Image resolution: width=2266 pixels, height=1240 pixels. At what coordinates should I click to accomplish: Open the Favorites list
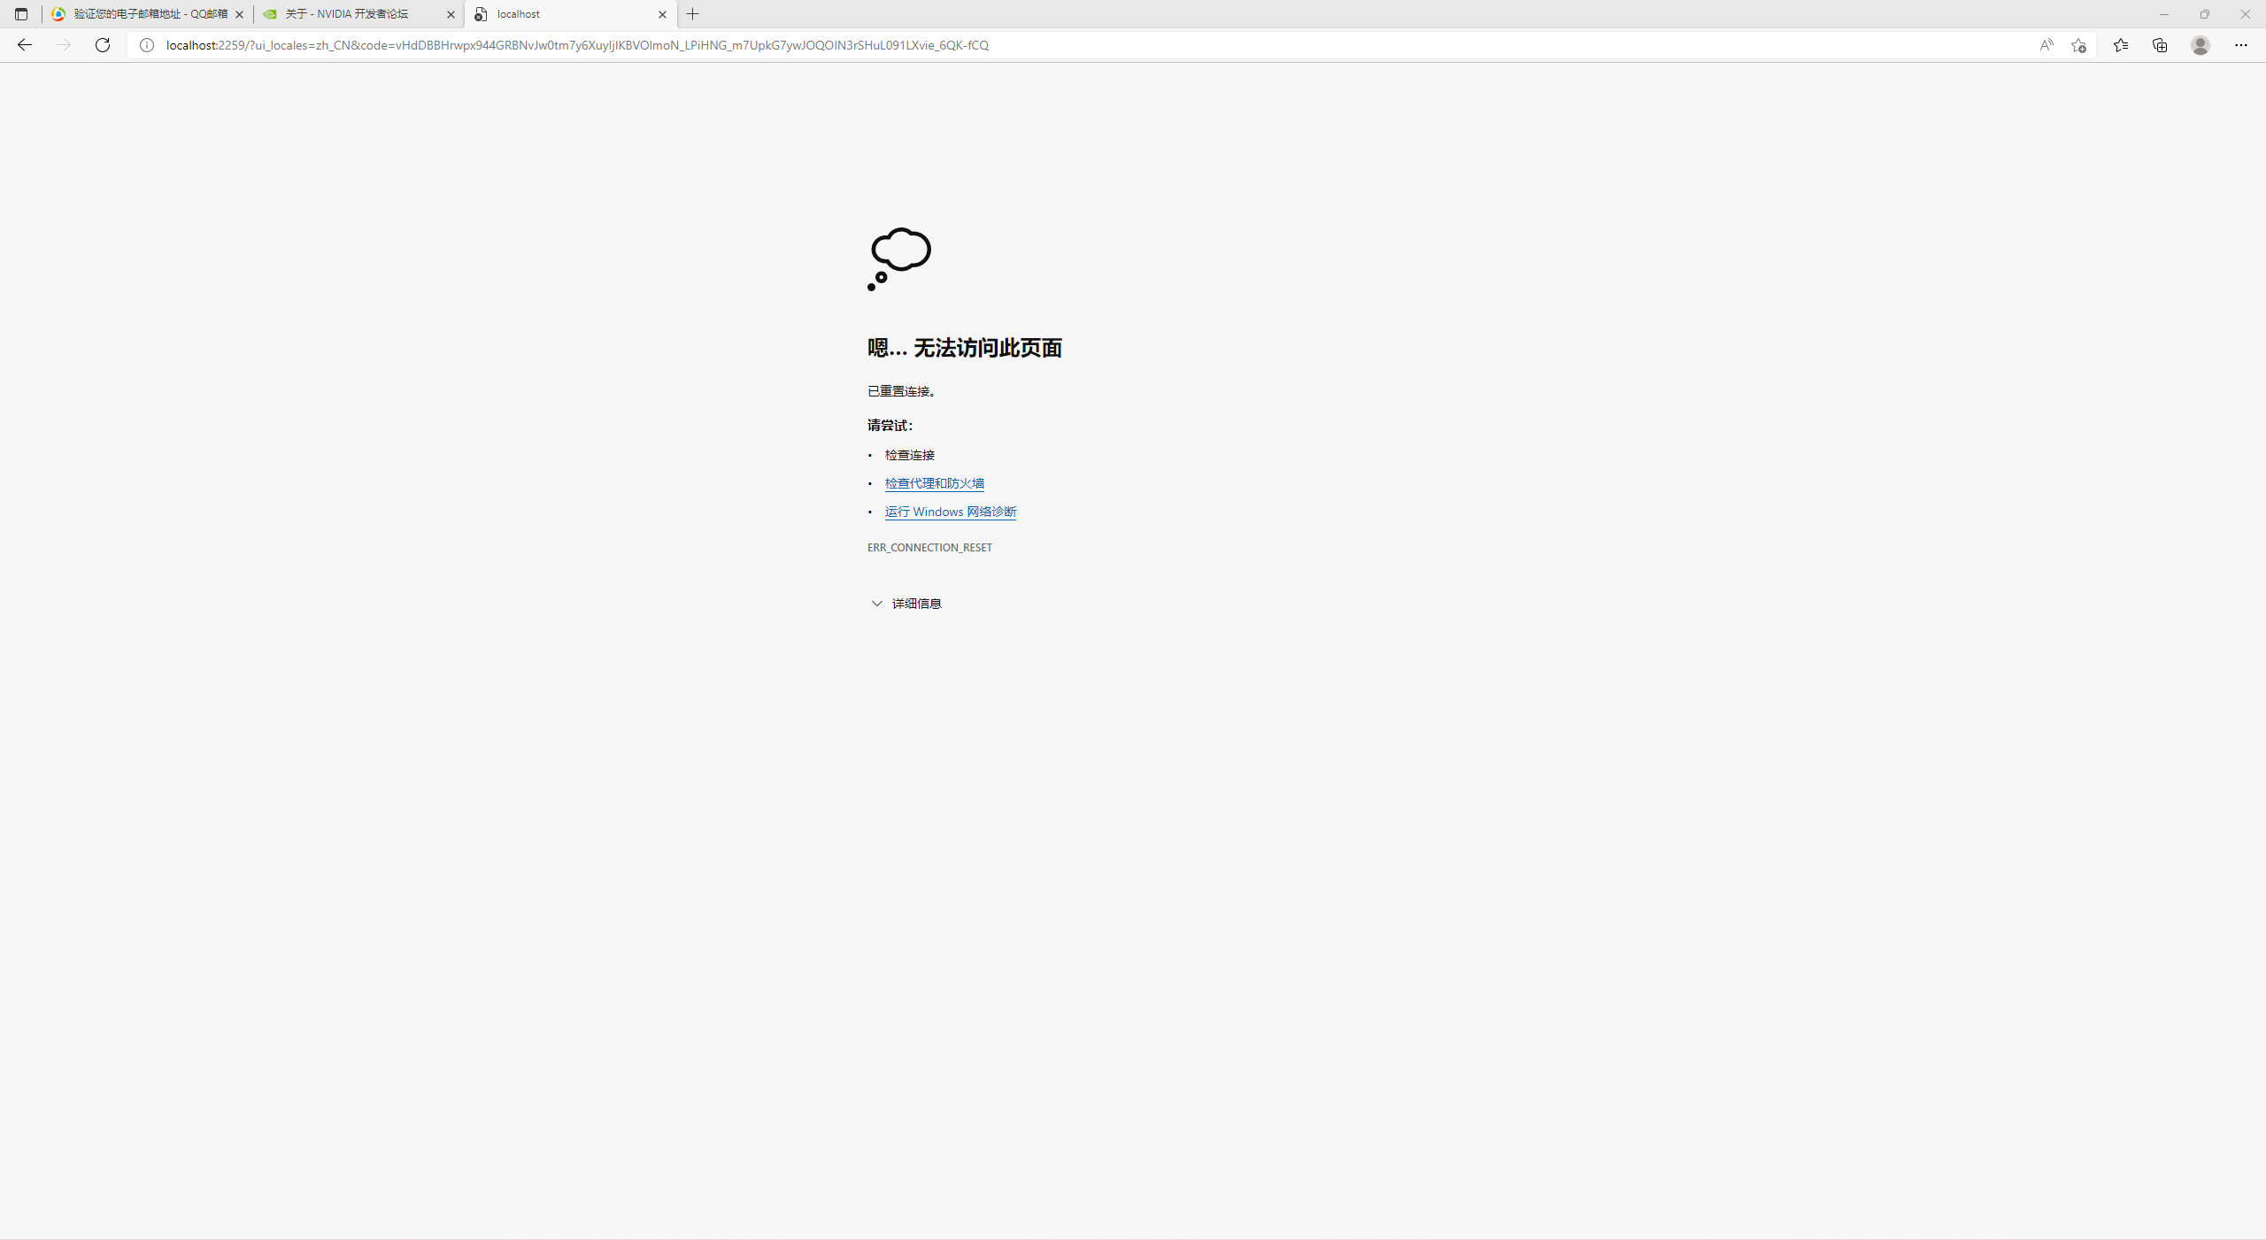pos(2121,45)
